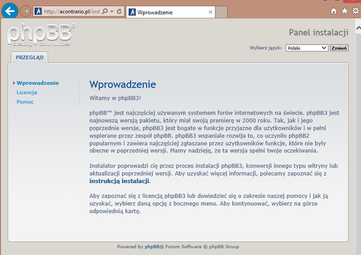The image size is (361, 255).
Task: Open Licencja in the side menu
Action: [x=27, y=93]
